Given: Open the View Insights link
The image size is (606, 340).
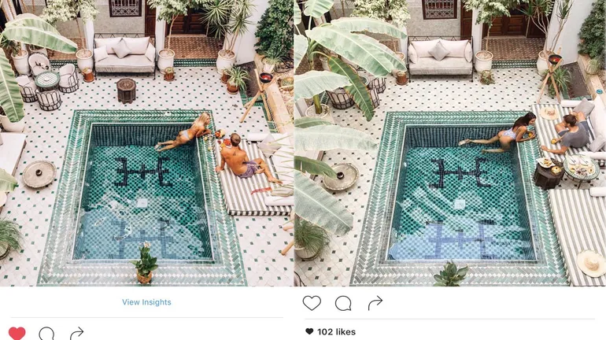Looking at the screenshot, I should [146, 302].
